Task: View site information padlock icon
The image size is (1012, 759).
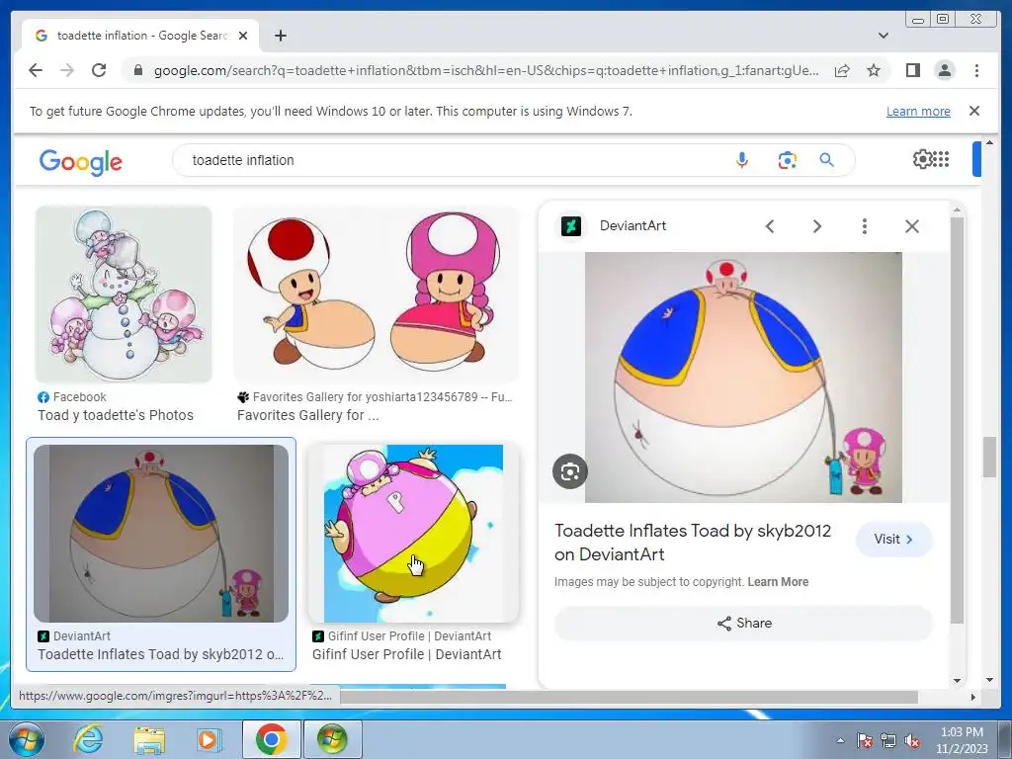Action: (x=137, y=70)
